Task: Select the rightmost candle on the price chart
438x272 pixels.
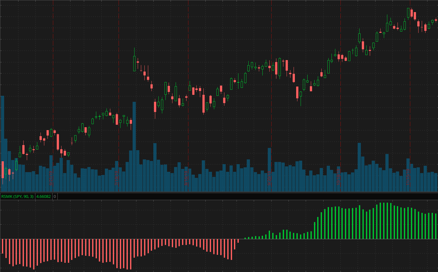Action: (x=436, y=20)
